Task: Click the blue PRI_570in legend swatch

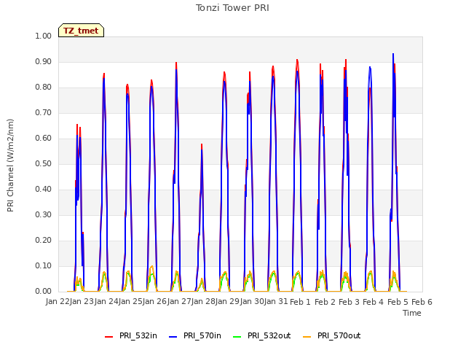Action: coord(173,337)
